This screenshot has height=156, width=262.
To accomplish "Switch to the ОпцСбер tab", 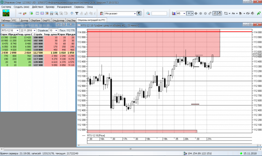I will [71, 20].
